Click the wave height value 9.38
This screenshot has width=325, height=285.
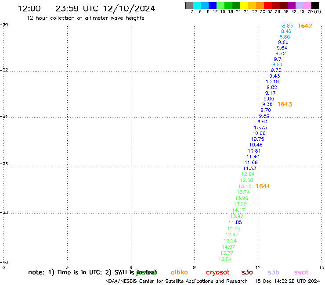coord(267,104)
